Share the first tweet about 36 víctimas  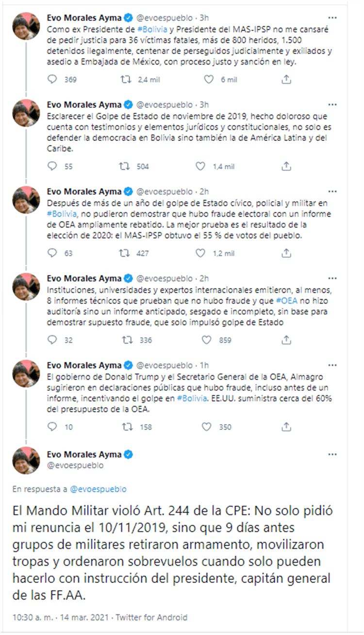[287, 79]
